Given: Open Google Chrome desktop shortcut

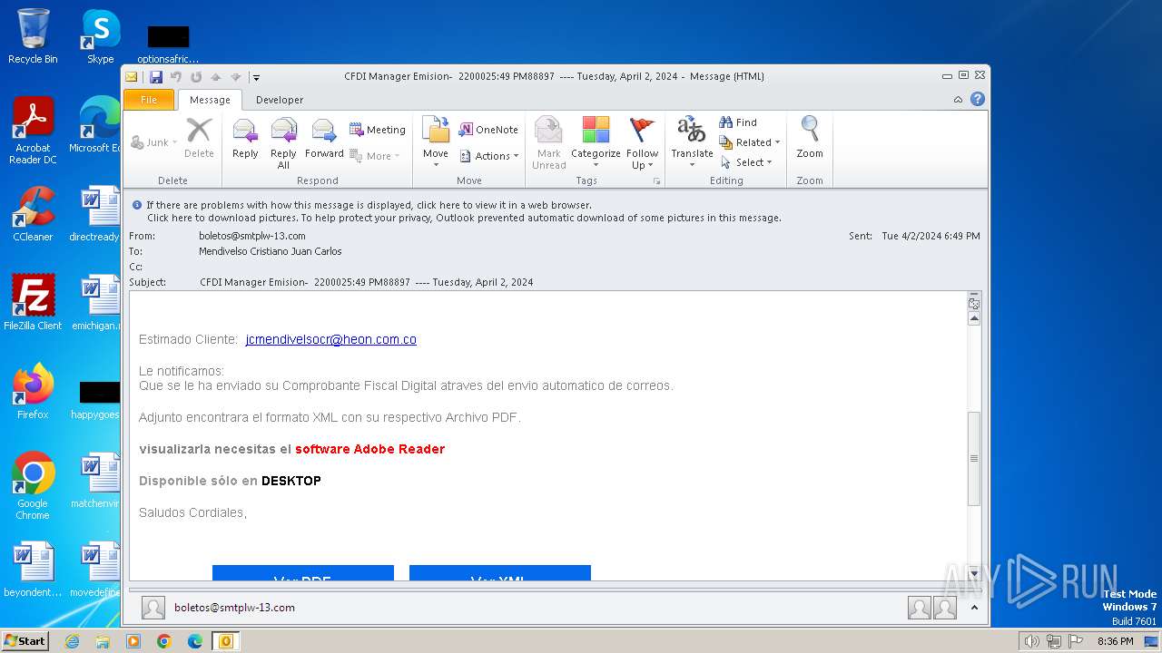Looking at the screenshot, I should (x=33, y=486).
